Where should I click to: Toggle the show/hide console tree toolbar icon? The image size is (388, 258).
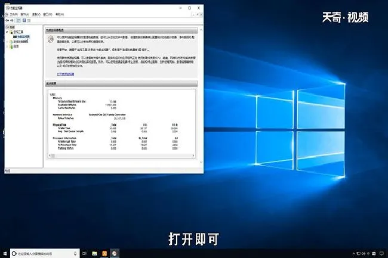[19, 20]
